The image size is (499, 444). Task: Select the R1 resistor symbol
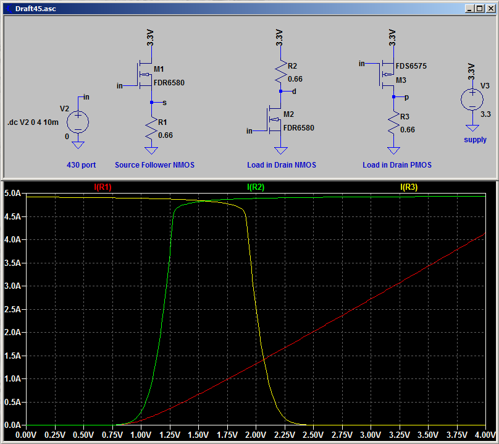coord(151,128)
